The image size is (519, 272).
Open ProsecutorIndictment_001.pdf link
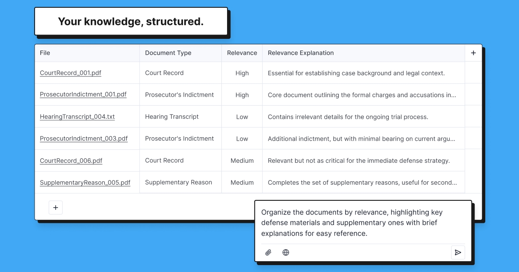pos(83,95)
